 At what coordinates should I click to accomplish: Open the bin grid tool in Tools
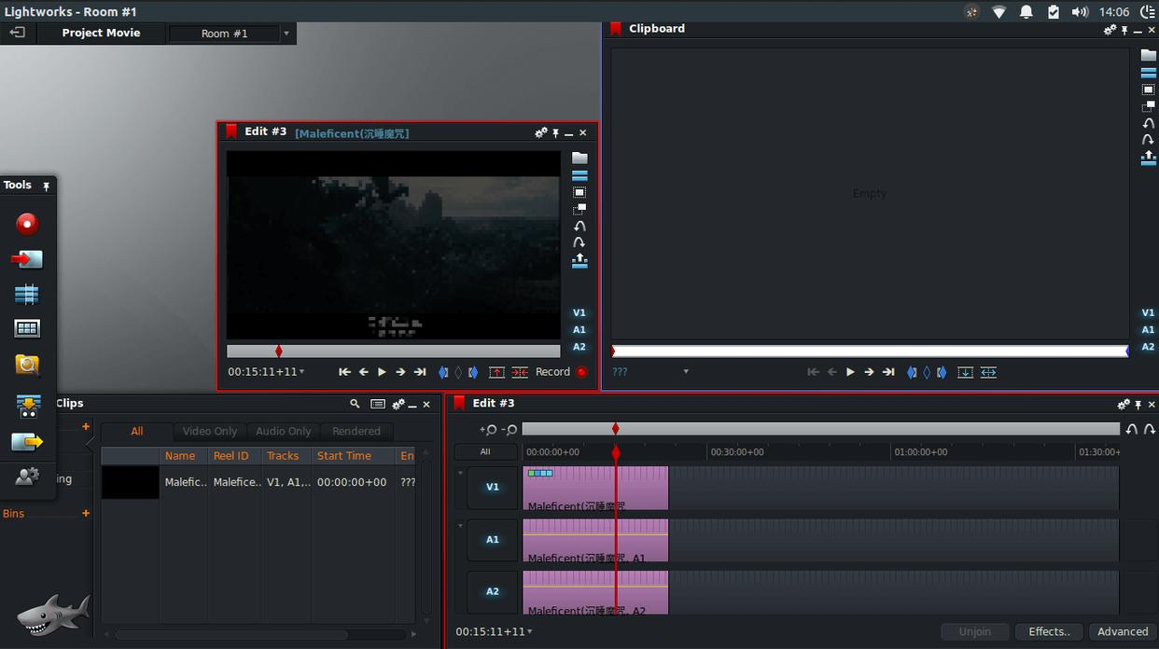pos(27,328)
